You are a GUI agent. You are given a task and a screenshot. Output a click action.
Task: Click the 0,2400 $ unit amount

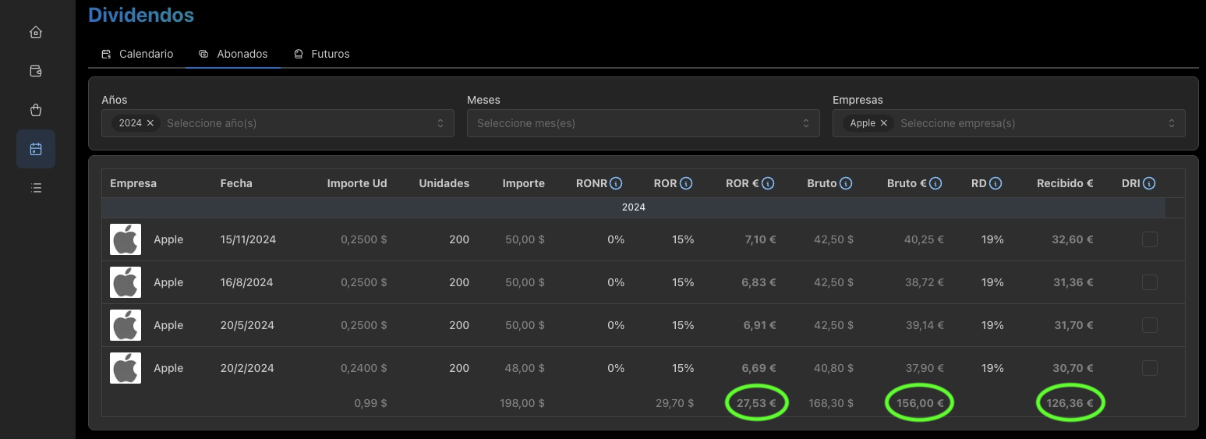[364, 368]
